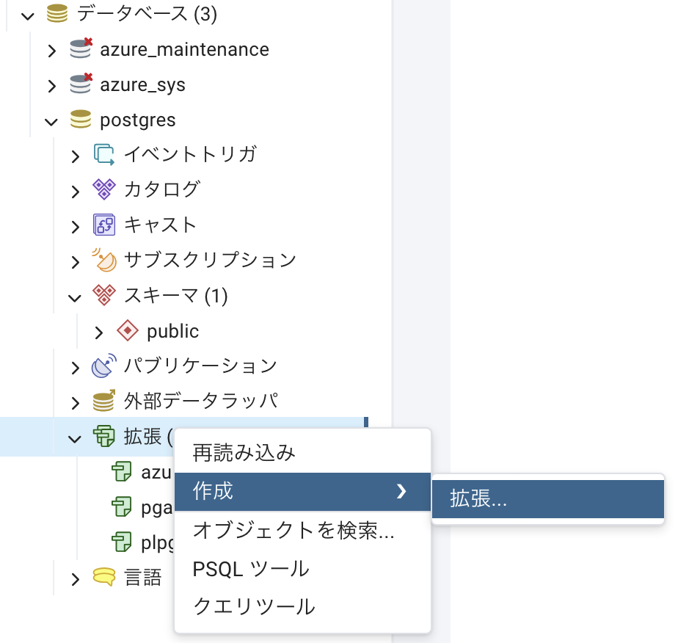Viewport: 678px width, 643px height.
Task: Click the イベントトリガ (event trigger) icon
Action: 104,154
